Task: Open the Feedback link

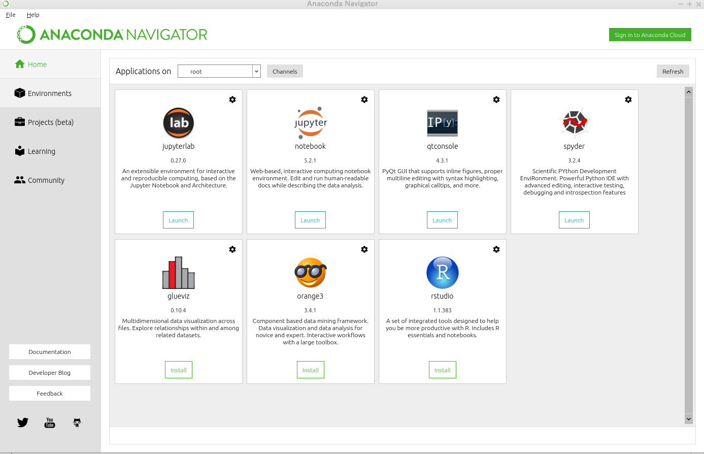Action: 50,393
